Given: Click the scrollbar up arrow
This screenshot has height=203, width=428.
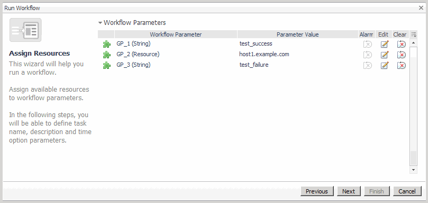Looking at the screenshot, I should (x=413, y=43).
